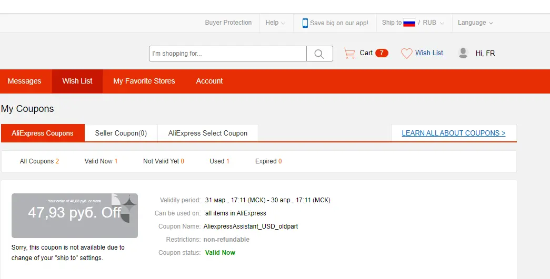Click the 47,93 руб. Off coupon card
550x279 pixels.
tap(75, 215)
